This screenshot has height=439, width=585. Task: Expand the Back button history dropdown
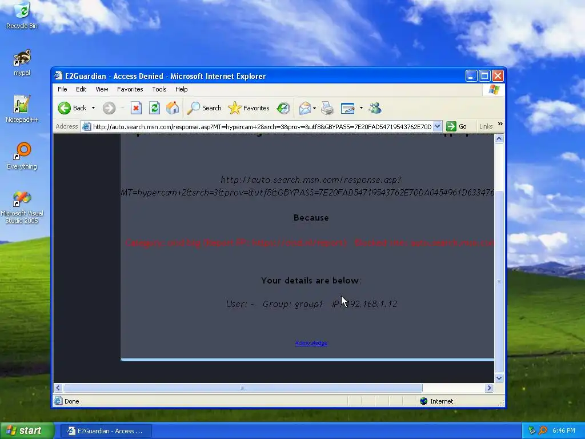(x=93, y=108)
